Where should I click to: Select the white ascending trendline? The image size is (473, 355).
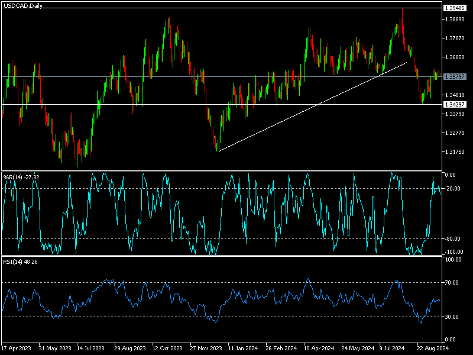tap(313, 107)
